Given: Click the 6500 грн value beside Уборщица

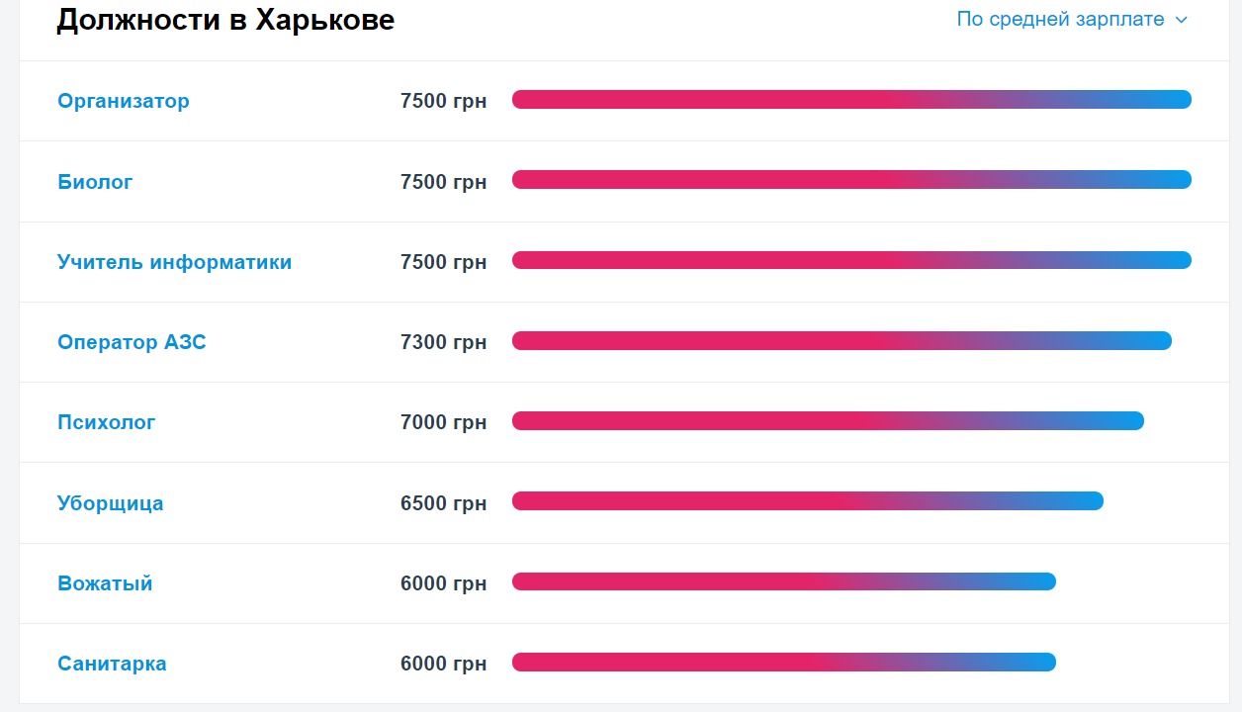Looking at the screenshot, I should (x=443, y=502).
